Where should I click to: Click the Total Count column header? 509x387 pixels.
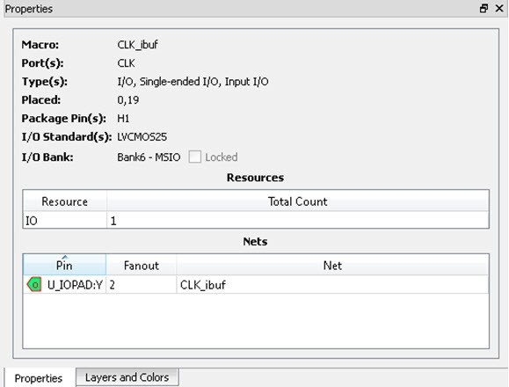[x=298, y=201]
